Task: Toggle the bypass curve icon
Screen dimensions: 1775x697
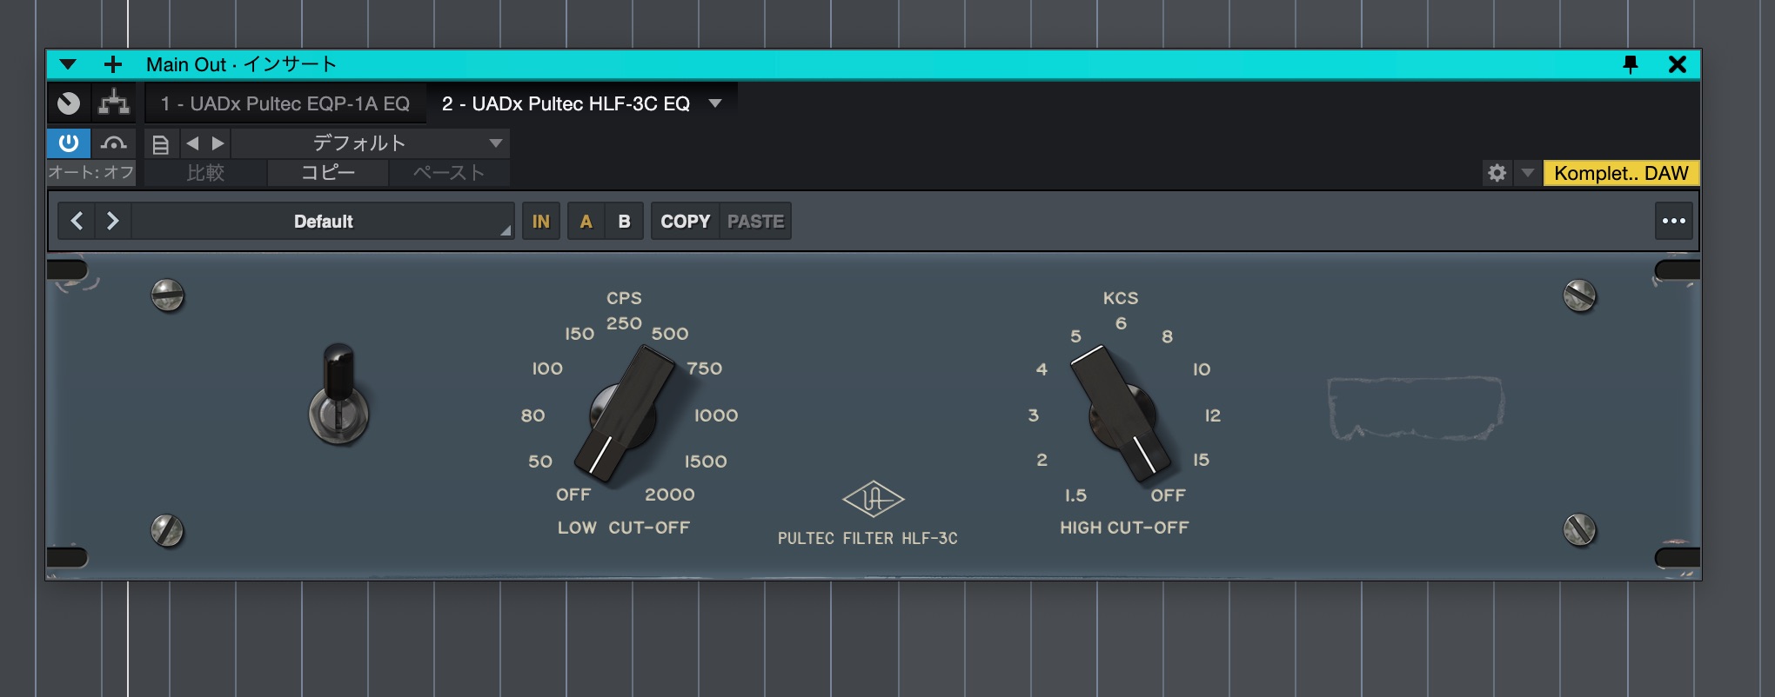Action: click(x=113, y=143)
